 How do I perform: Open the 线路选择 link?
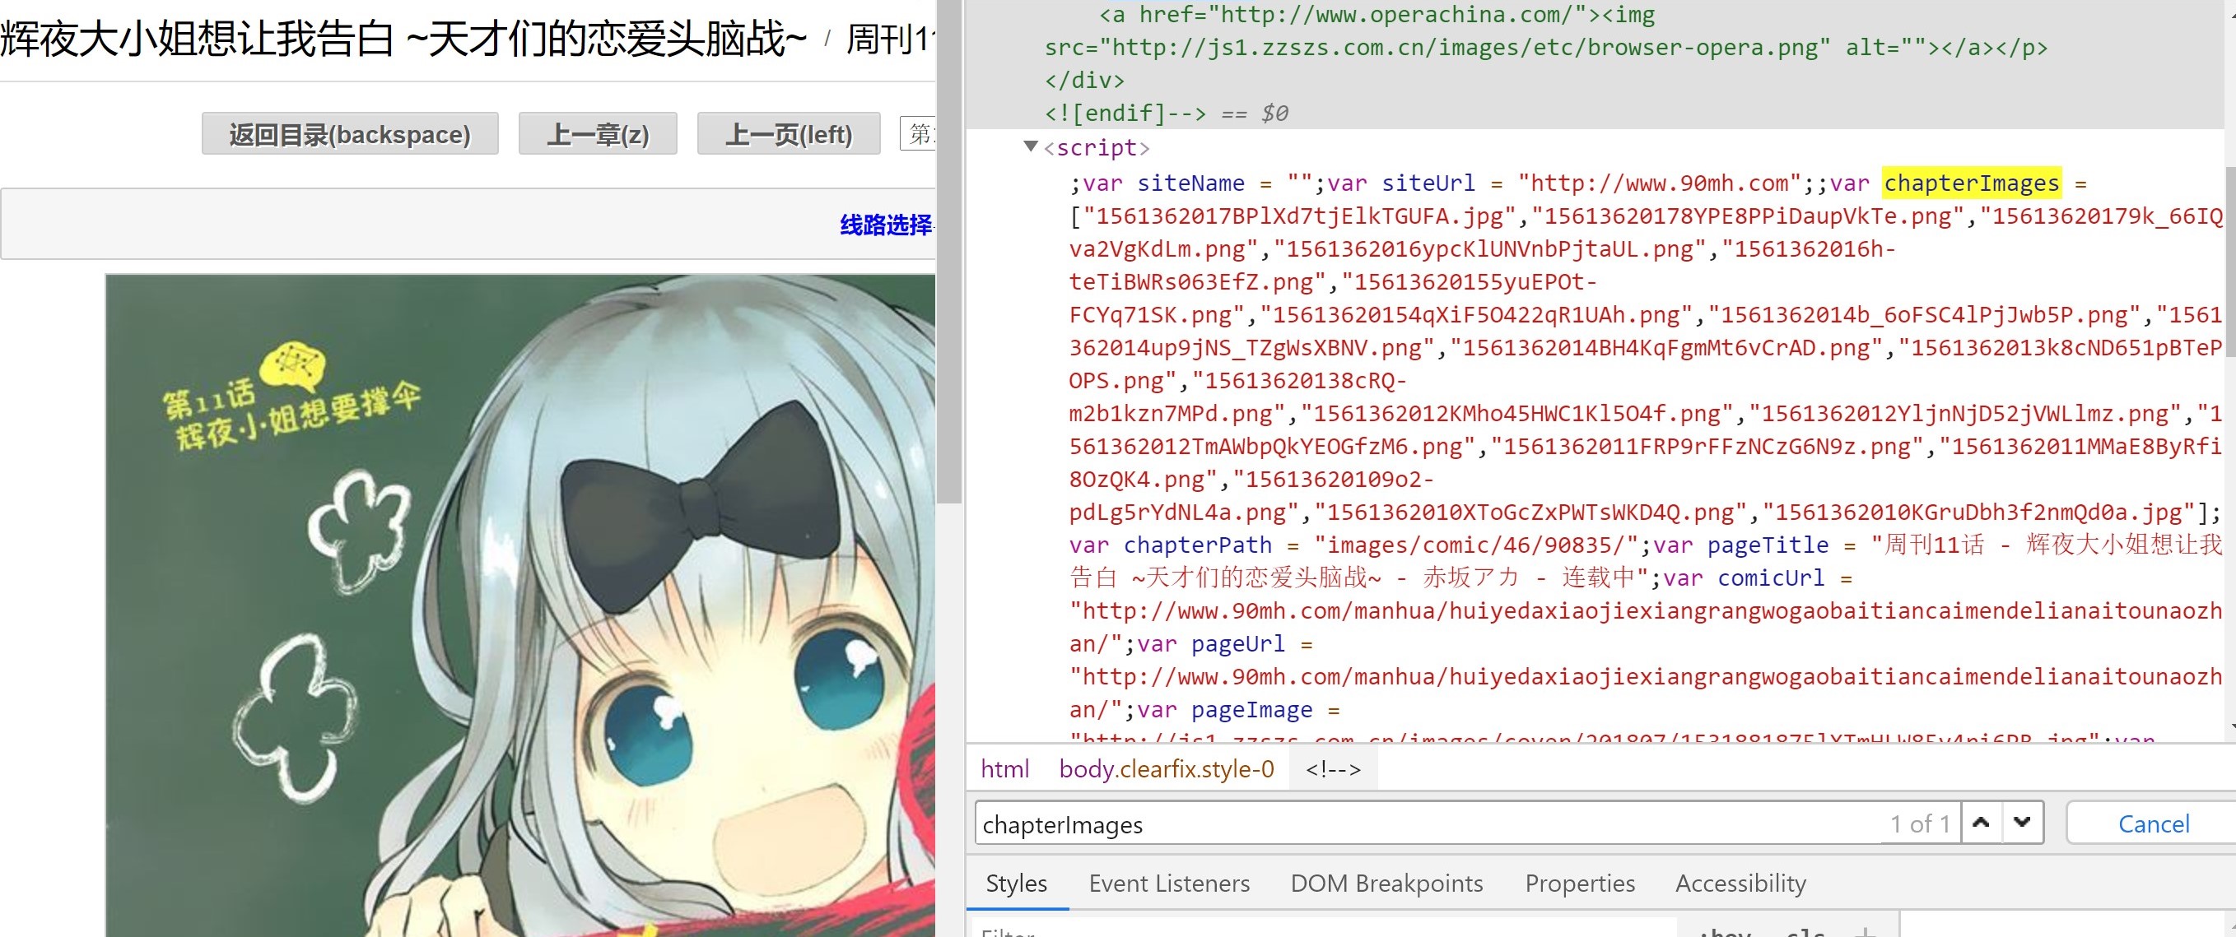point(885,225)
